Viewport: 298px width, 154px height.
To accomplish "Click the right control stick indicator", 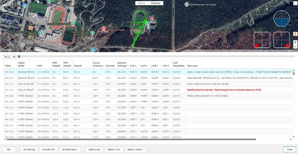I will coord(282,40).
